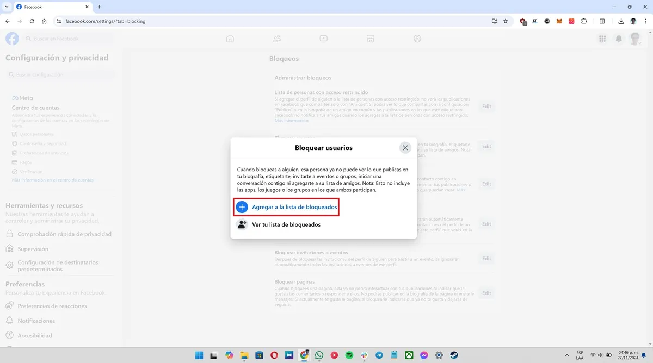Toggle the Chrome side panel

click(602, 21)
